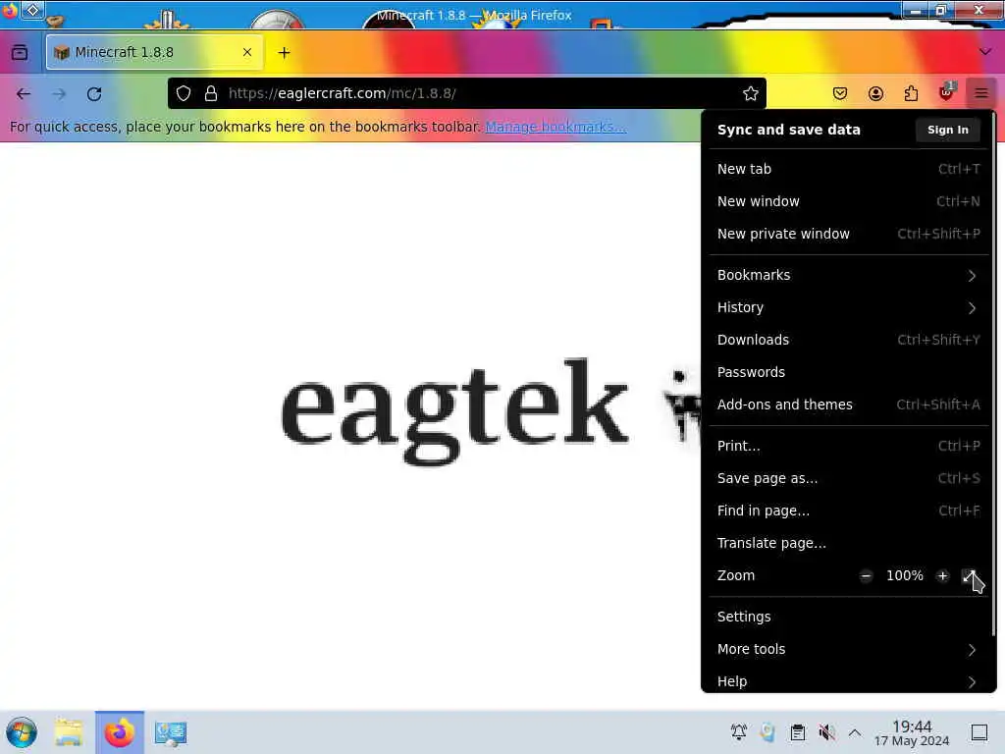Select the Minecraft 1.8.8 tab
This screenshot has height=754, width=1005.
(154, 53)
